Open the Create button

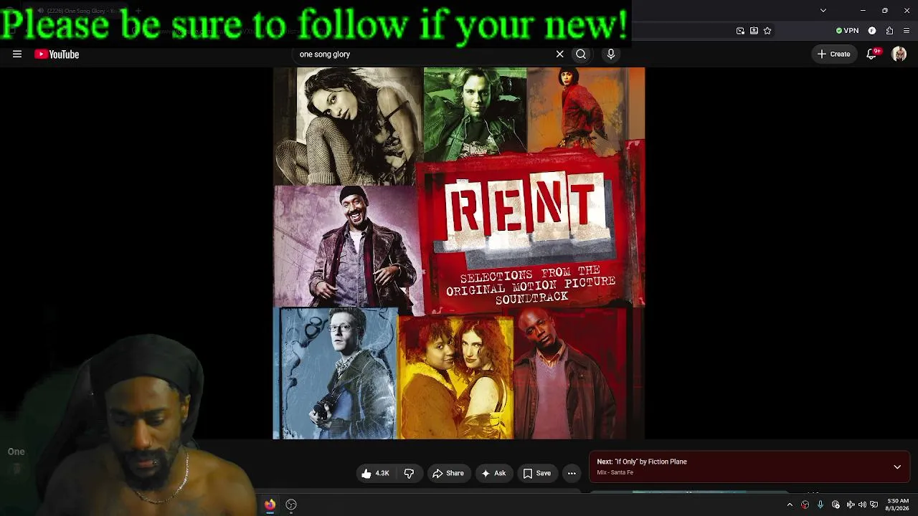(833, 54)
